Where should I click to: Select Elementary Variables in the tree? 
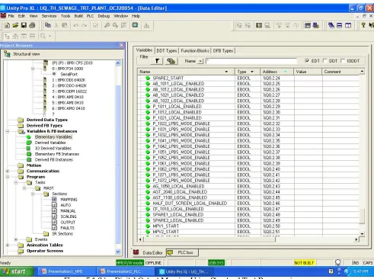pyautogui.click(x=53, y=137)
